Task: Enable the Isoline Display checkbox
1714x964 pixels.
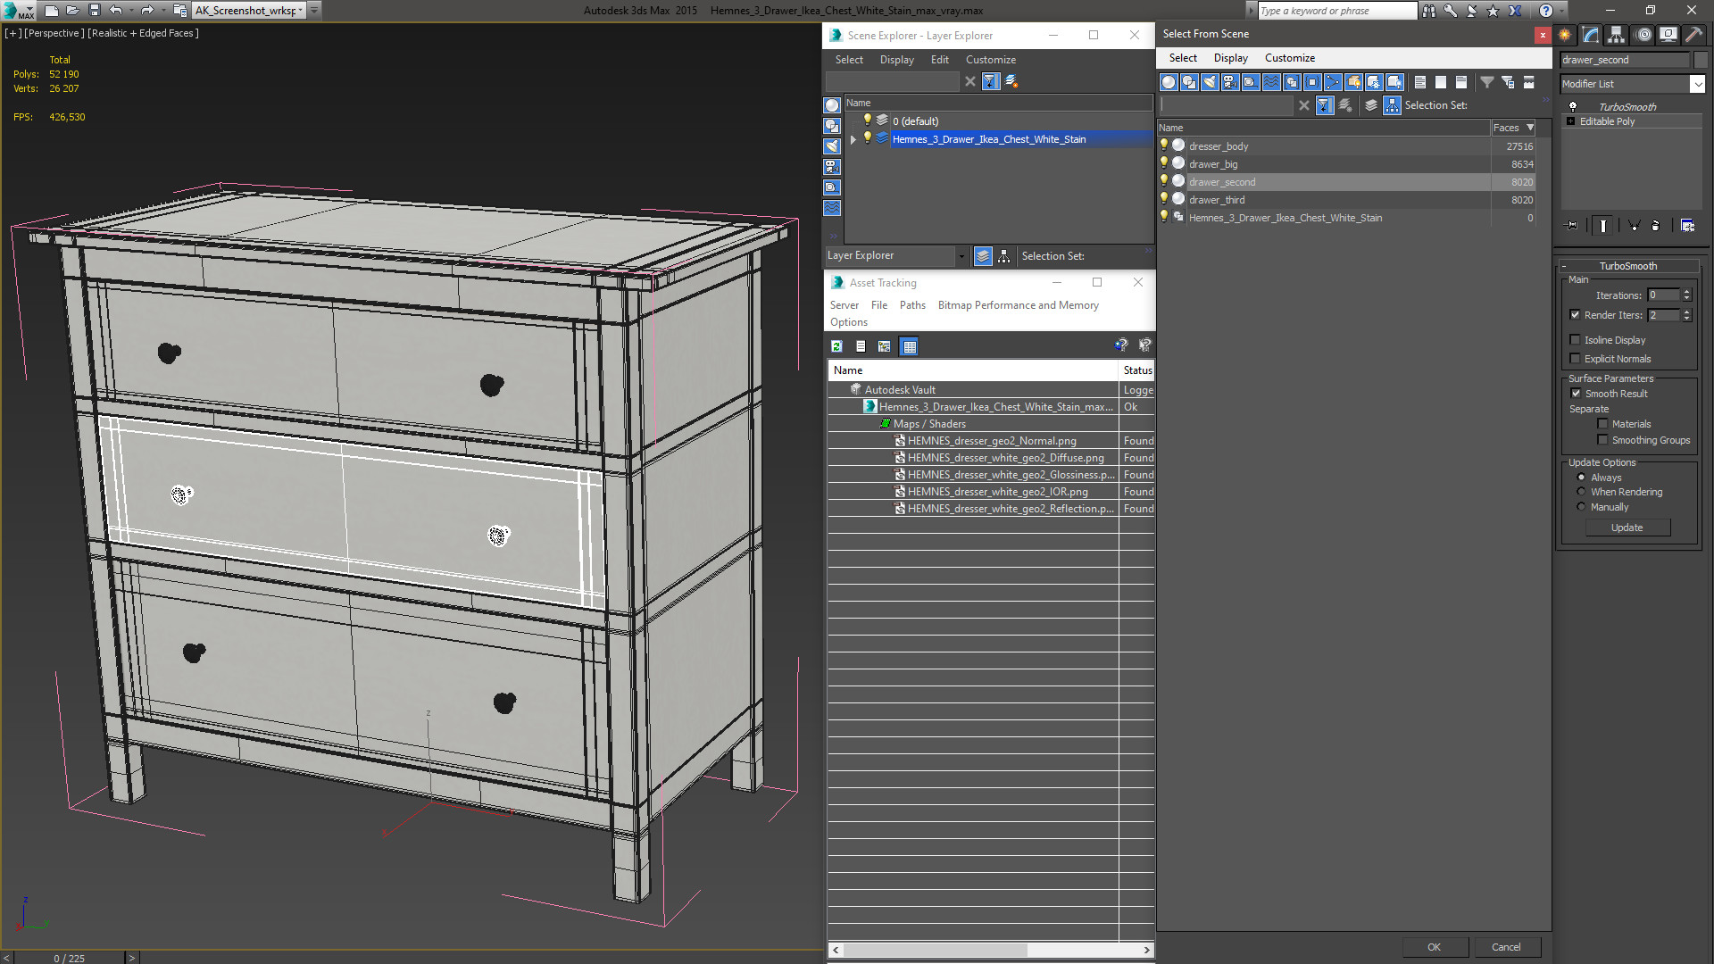Action: [1576, 340]
